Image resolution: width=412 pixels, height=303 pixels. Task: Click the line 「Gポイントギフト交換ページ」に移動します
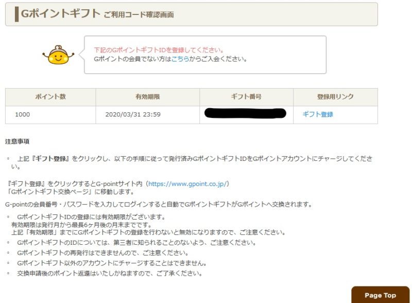coord(70,192)
